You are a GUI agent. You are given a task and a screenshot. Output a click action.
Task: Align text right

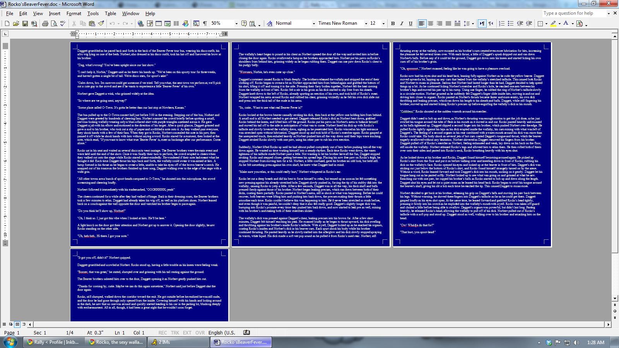(439, 24)
